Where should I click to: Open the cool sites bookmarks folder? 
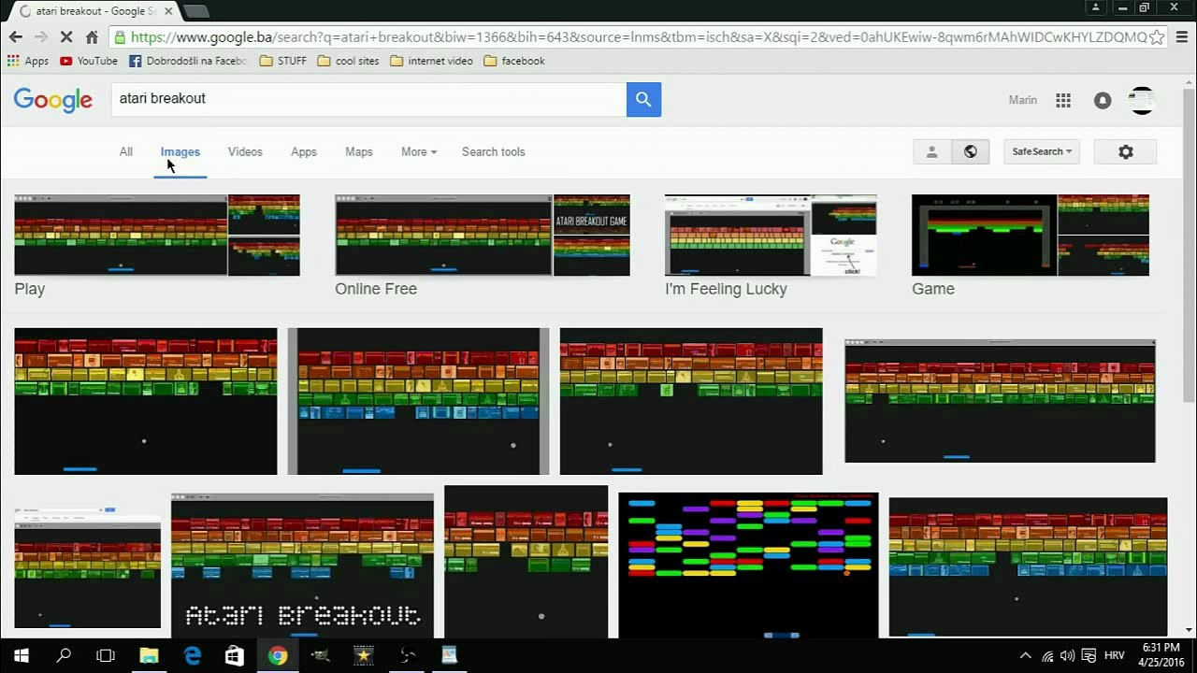coord(349,61)
